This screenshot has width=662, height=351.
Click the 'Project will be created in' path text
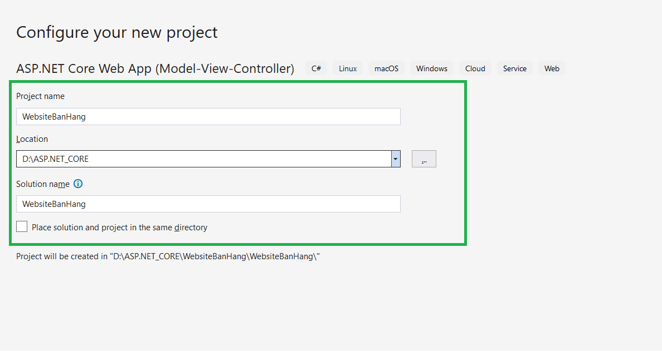click(168, 256)
